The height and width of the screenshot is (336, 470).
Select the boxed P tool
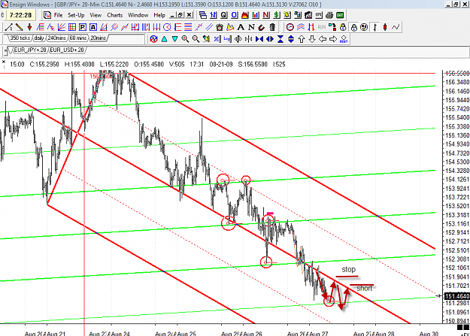coord(83,27)
